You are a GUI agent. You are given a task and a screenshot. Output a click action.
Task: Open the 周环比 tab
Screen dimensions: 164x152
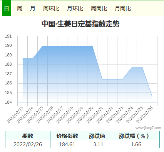tap(51, 8)
